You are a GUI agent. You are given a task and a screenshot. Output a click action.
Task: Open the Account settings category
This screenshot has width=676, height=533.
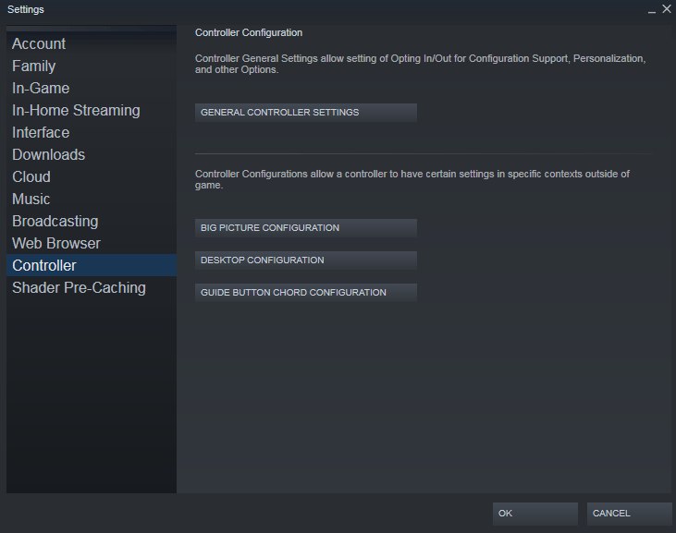pyautogui.click(x=39, y=43)
